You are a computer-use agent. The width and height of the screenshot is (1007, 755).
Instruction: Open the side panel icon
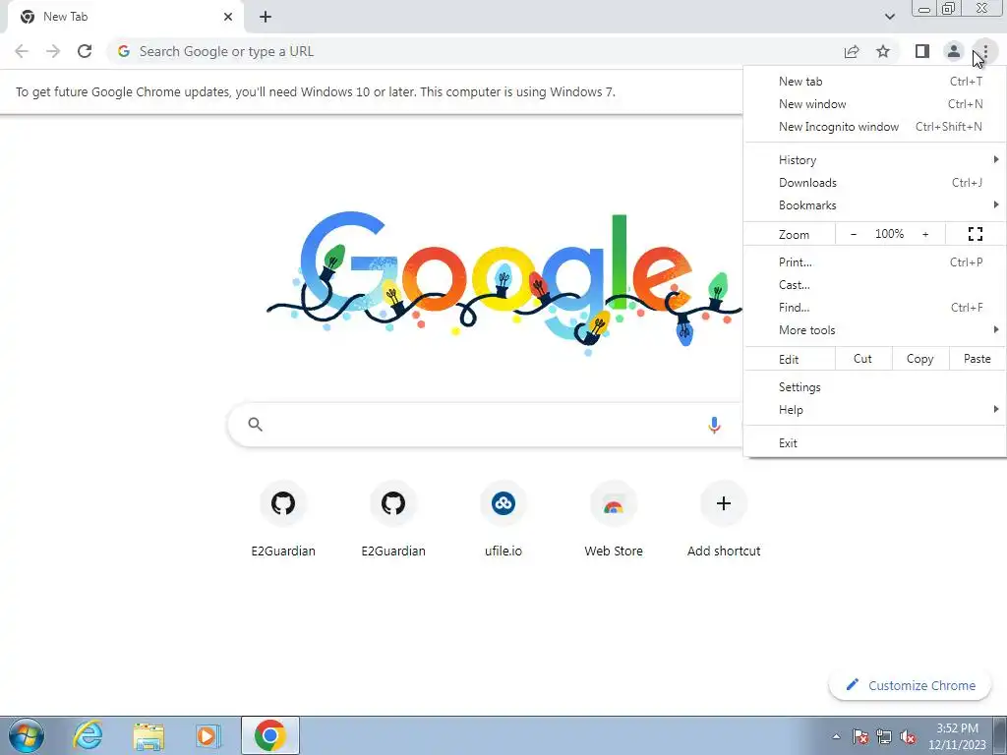922,51
